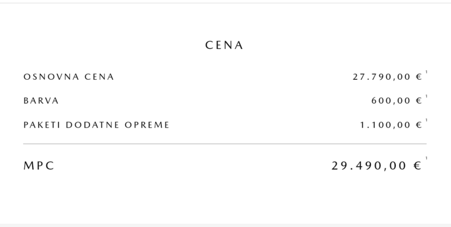Click the euro symbol in the OSNOVNA CENA row
Viewport: 451px width, 227px height.
click(419, 77)
